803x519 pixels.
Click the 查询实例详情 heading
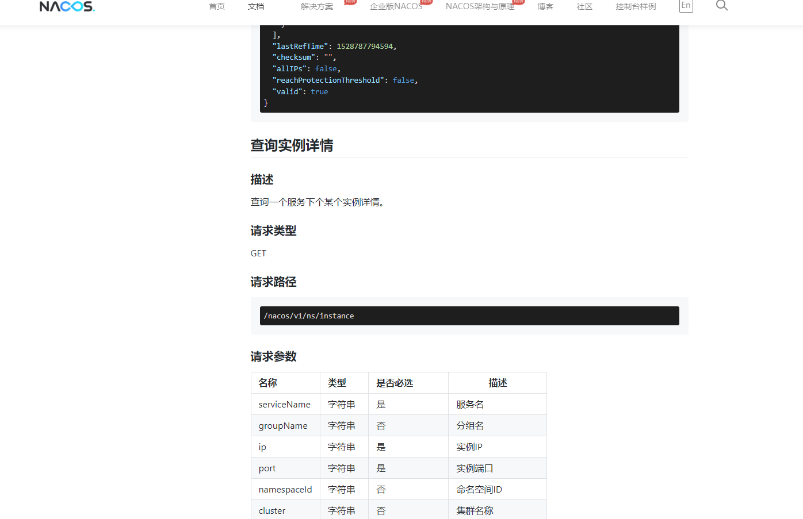[292, 145]
